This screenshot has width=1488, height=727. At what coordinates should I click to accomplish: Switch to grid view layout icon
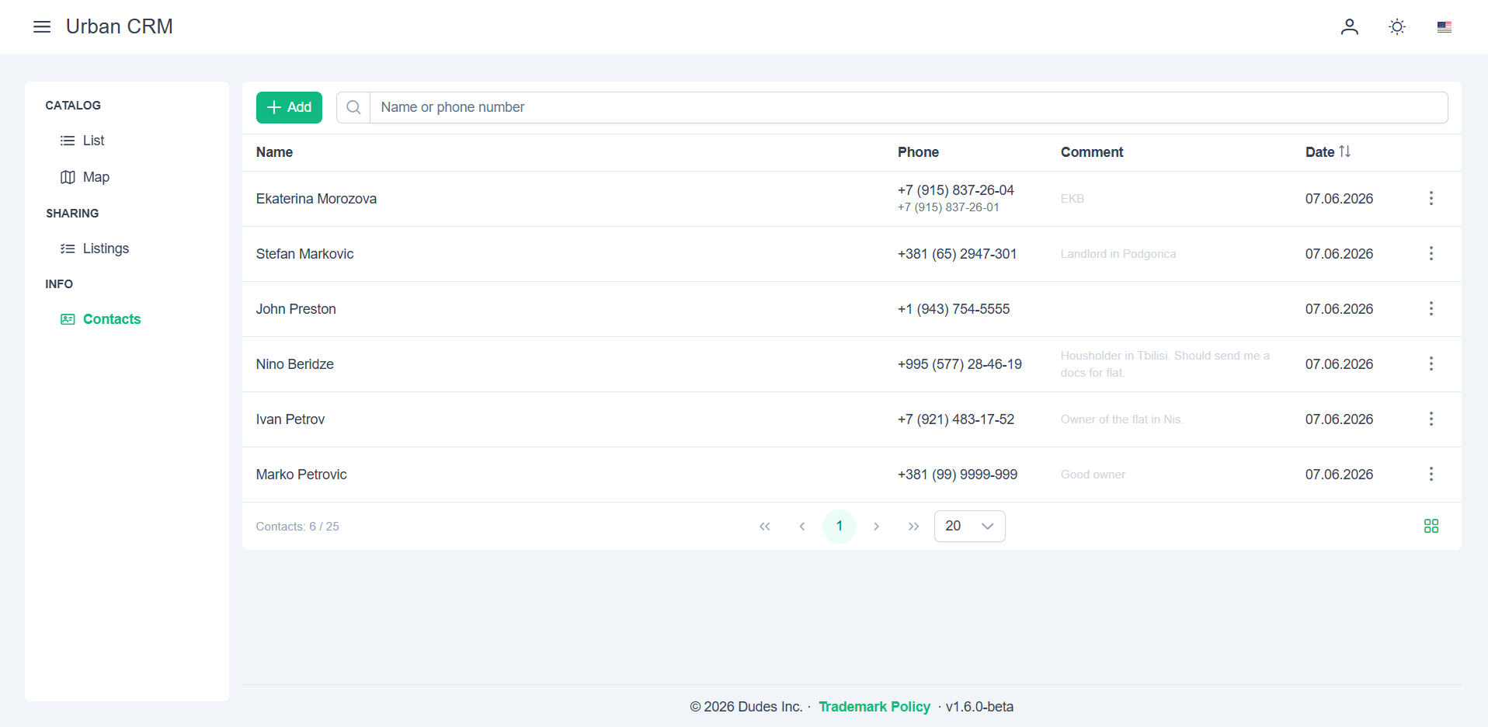pyautogui.click(x=1431, y=527)
